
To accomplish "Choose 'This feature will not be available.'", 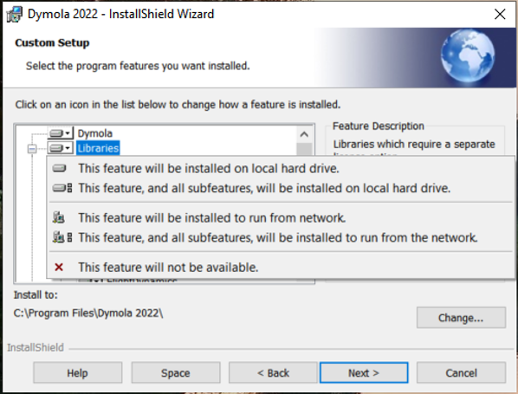I will point(281,268).
